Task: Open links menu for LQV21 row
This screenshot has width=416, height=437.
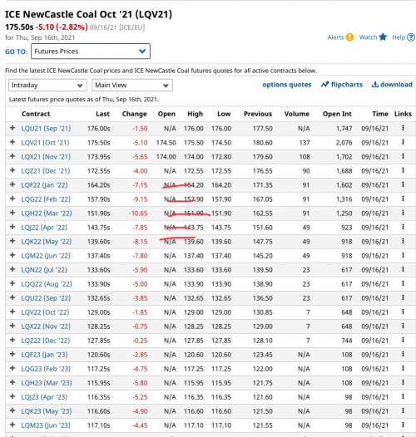Action: coord(403,142)
